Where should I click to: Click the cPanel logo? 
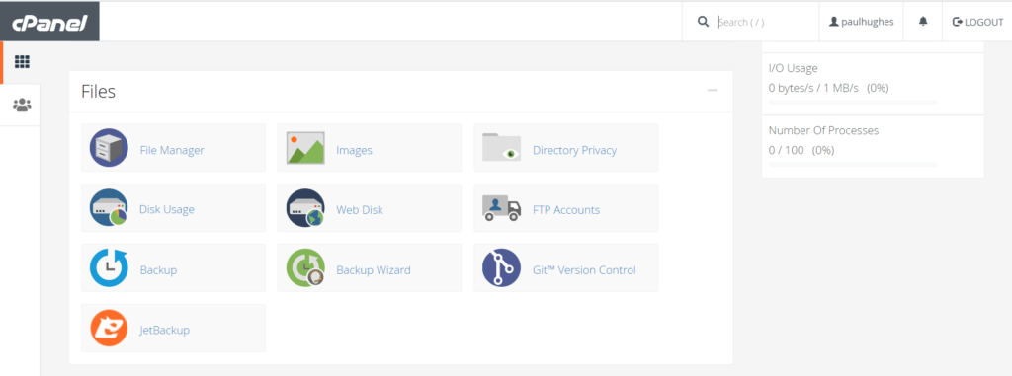[49, 22]
